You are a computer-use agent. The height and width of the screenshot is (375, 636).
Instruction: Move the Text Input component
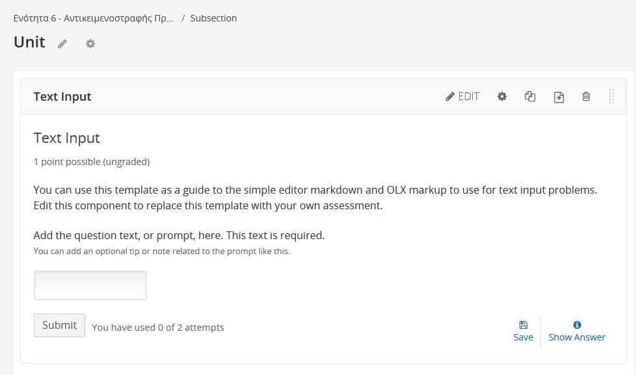[559, 97]
